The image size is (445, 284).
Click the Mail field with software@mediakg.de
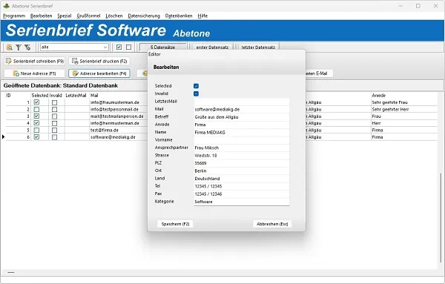click(x=242, y=109)
